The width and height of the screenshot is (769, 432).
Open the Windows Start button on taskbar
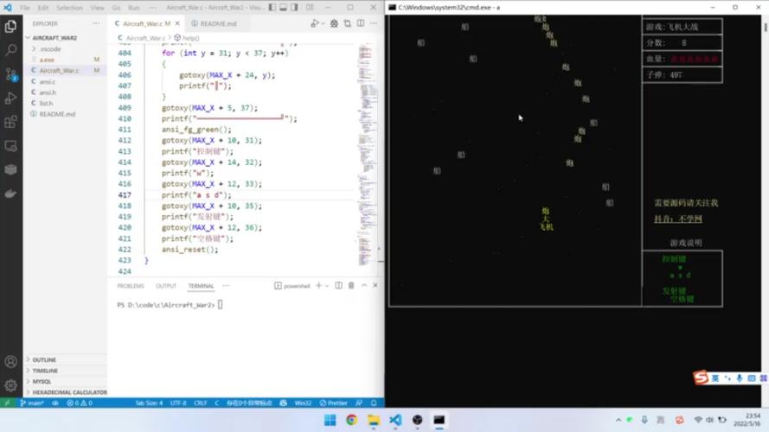(x=330, y=420)
